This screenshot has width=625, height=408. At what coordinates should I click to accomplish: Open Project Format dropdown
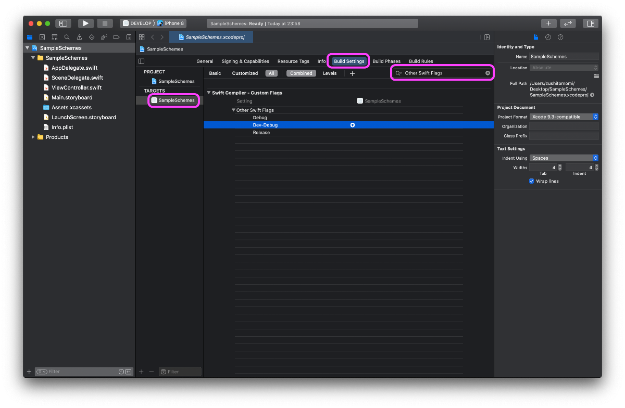coord(564,117)
